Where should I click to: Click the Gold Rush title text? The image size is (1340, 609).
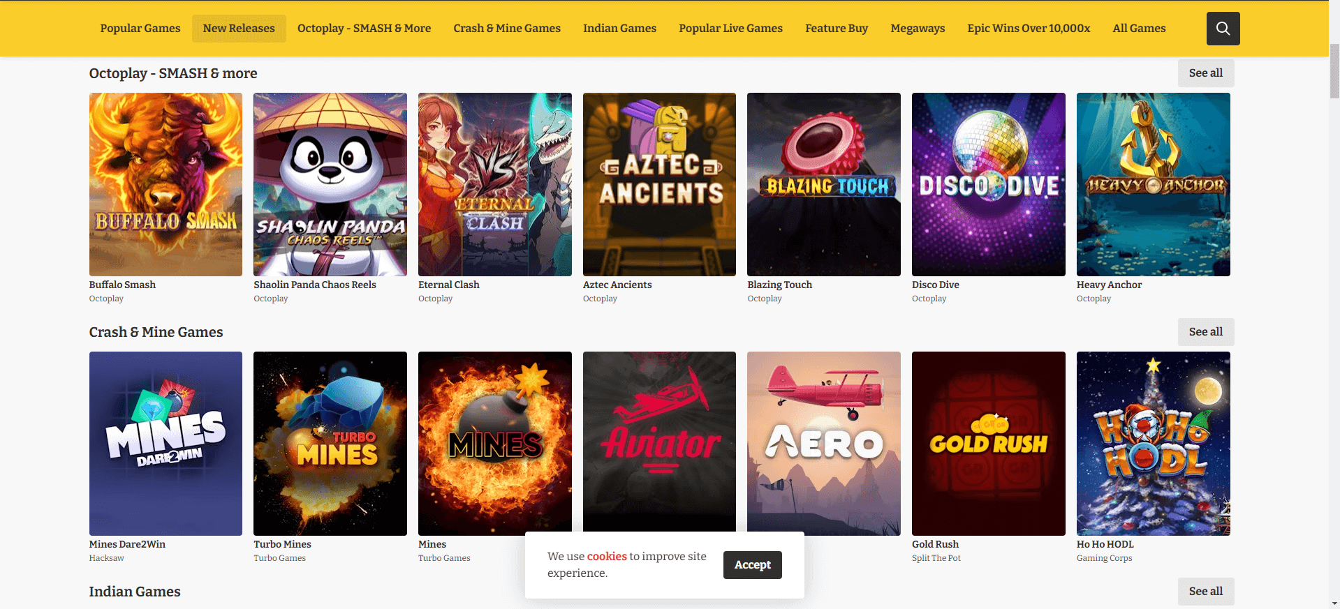click(x=935, y=544)
